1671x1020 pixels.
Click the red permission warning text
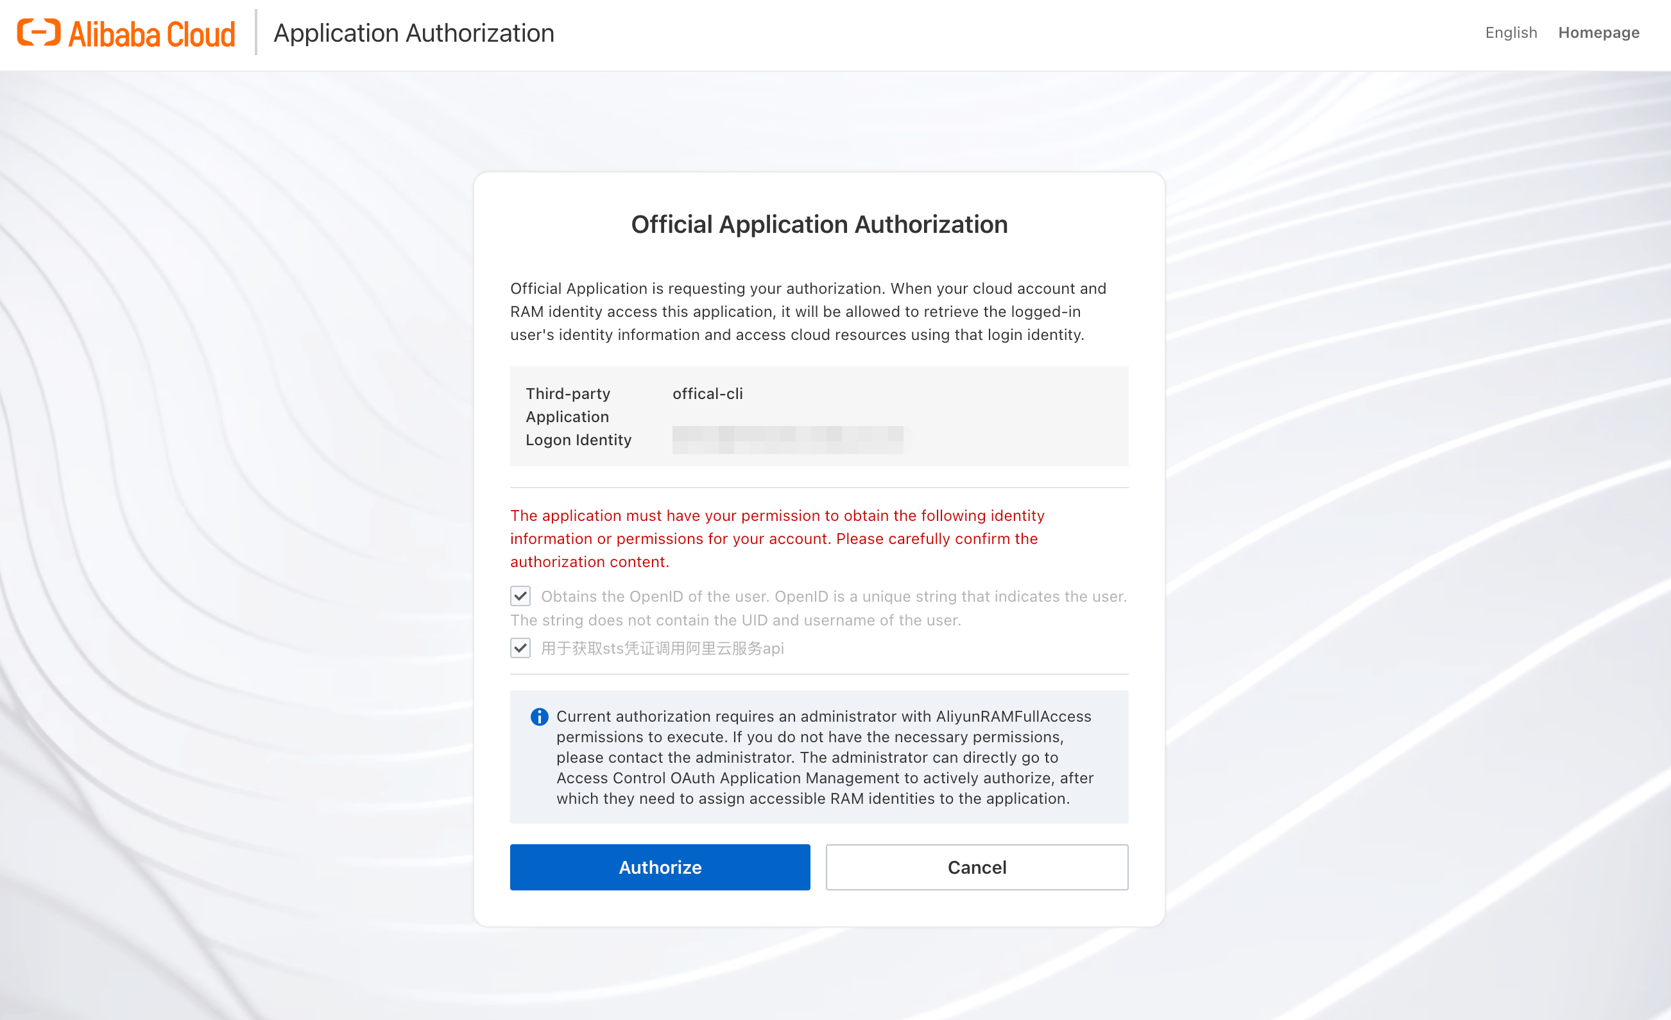click(776, 538)
